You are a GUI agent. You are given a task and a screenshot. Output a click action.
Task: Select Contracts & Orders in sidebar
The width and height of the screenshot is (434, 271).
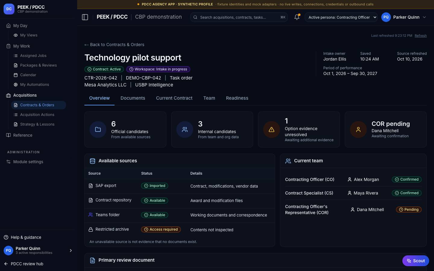(x=39, y=105)
